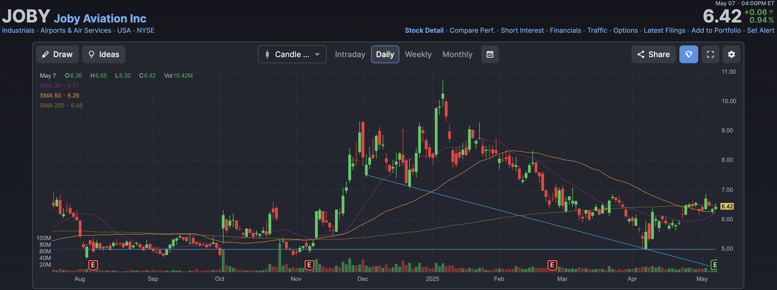The image size is (777, 290).
Task: Click the 11.00 price axis label
Action: [728, 72]
